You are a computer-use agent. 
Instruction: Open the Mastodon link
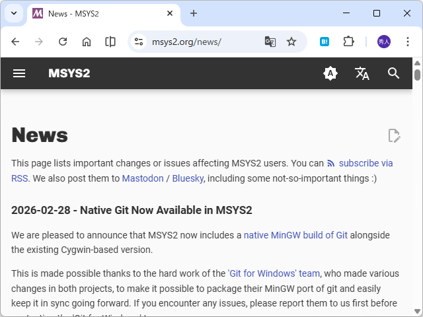143,178
